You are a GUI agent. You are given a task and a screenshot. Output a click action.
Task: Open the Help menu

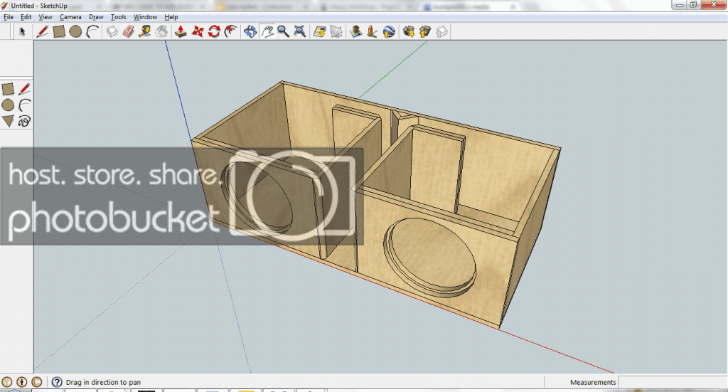pos(171,17)
